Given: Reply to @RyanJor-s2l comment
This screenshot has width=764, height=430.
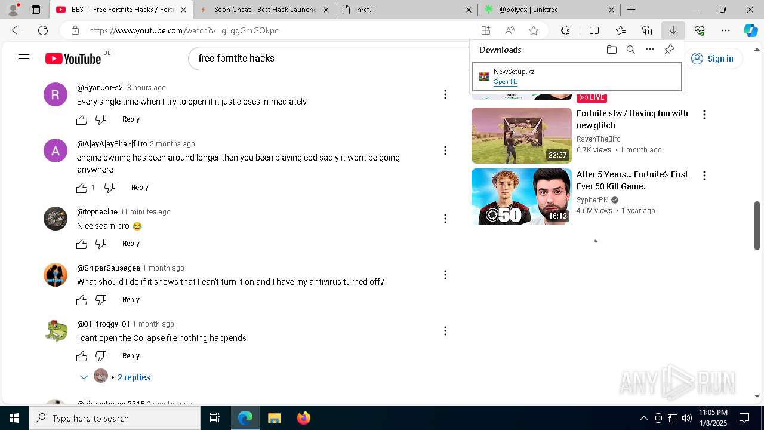Looking at the screenshot, I should coord(131,119).
